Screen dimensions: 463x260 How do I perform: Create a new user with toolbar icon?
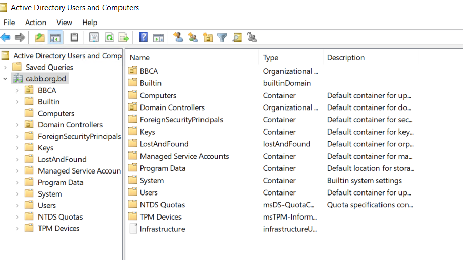(x=178, y=37)
